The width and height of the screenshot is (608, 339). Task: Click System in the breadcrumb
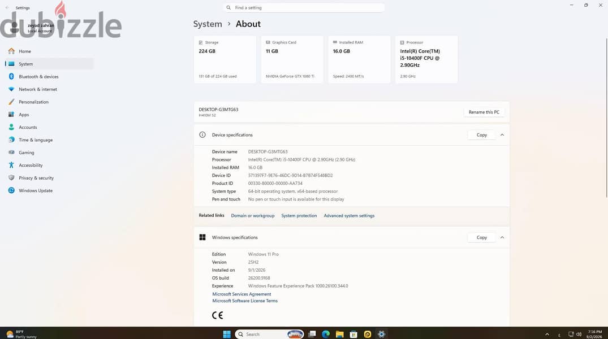click(208, 24)
